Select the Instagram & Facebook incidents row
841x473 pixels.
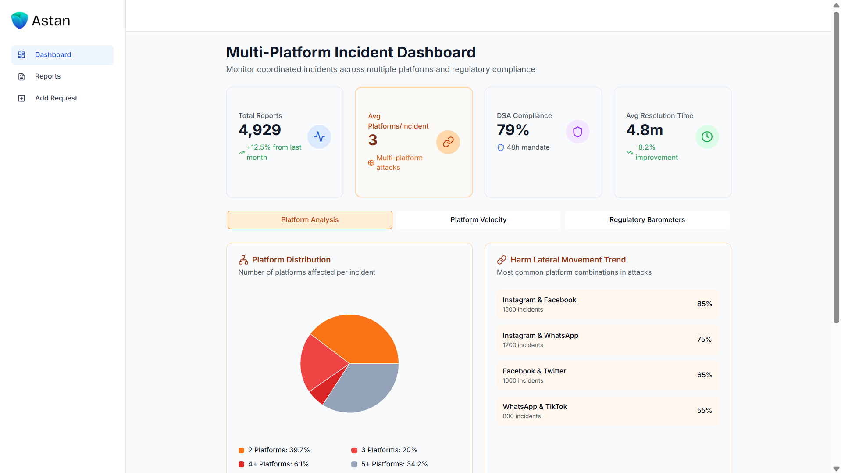[x=607, y=304]
